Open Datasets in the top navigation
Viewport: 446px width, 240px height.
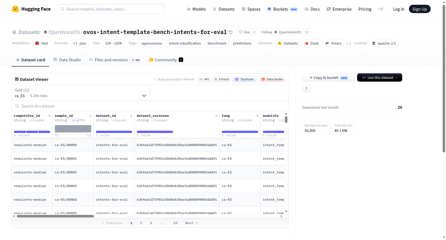click(x=224, y=9)
